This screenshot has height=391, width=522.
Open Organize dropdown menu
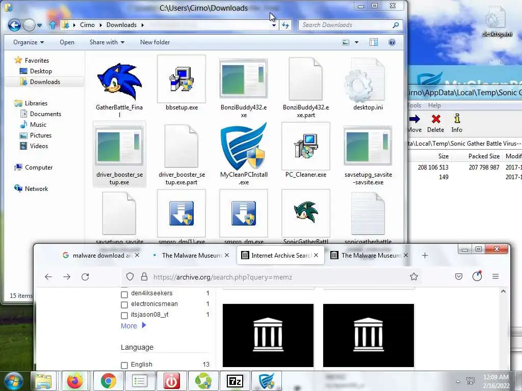(x=29, y=42)
